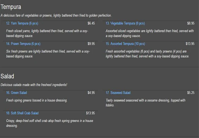Click the Soft Shell Crab Salad description
This screenshot has width=199, height=138.
point(50,123)
